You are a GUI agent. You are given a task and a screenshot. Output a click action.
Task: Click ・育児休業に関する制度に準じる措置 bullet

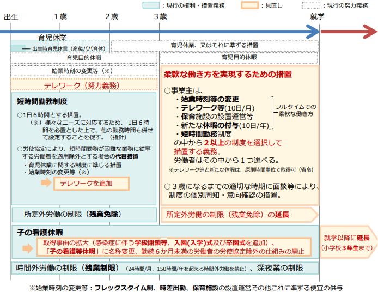tap(72, 165)
